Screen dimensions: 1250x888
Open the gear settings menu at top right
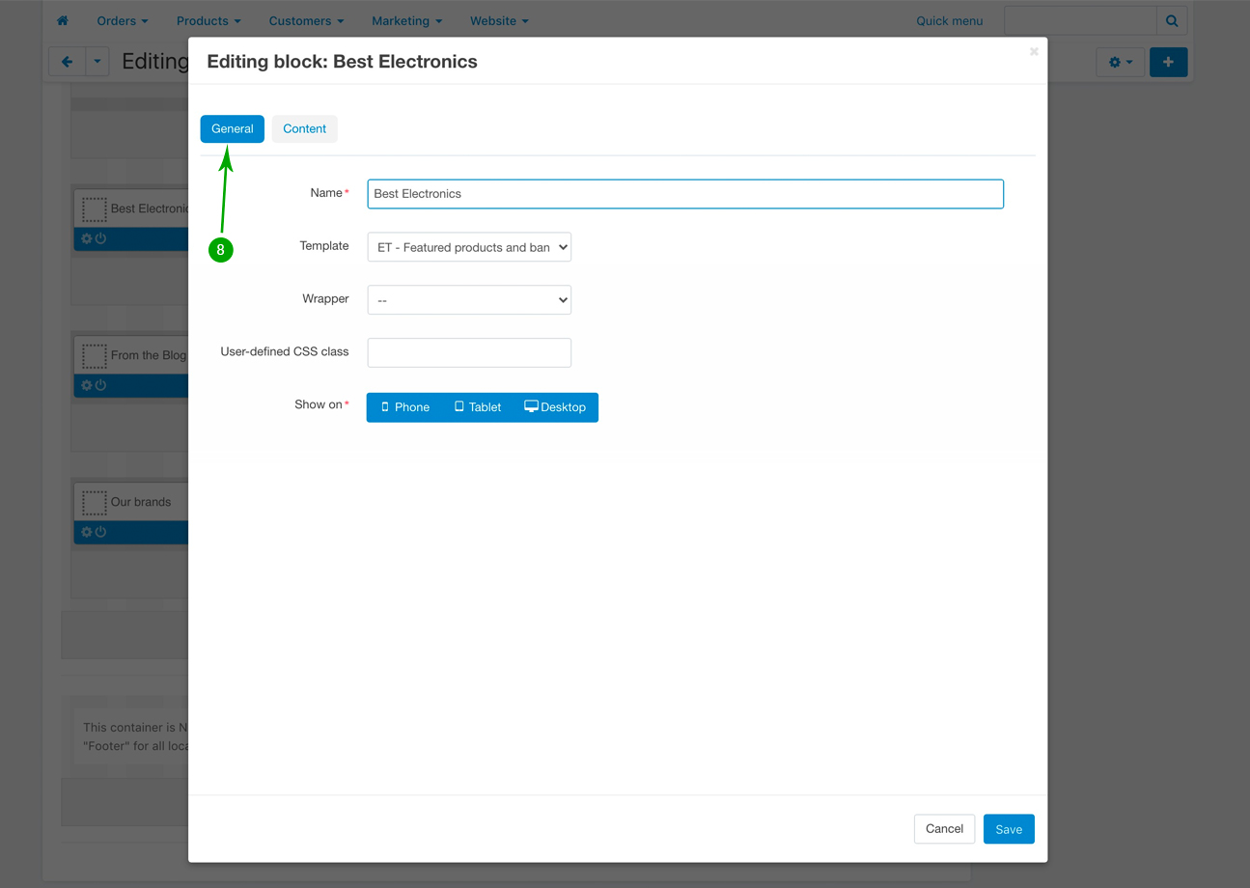(1120, 62)
